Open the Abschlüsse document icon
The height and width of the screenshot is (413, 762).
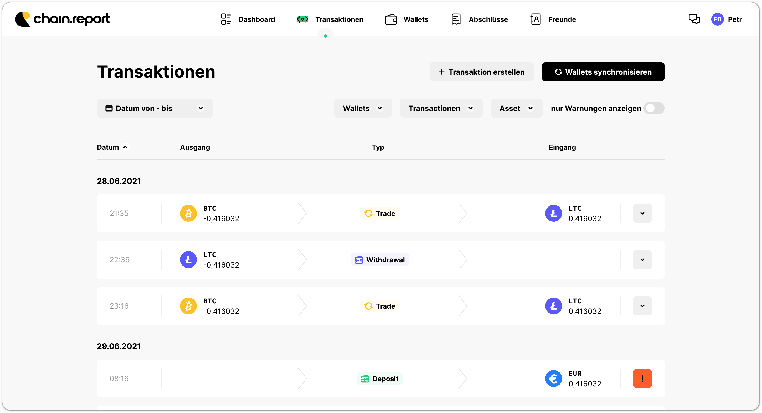[456, 19]
